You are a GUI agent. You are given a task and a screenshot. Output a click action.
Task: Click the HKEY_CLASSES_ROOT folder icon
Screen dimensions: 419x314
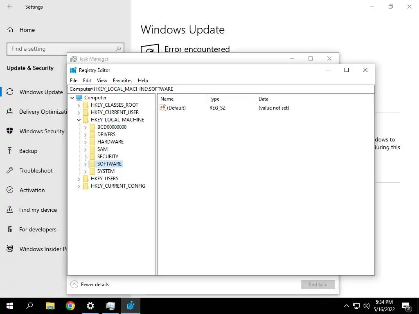pos(86,105)
